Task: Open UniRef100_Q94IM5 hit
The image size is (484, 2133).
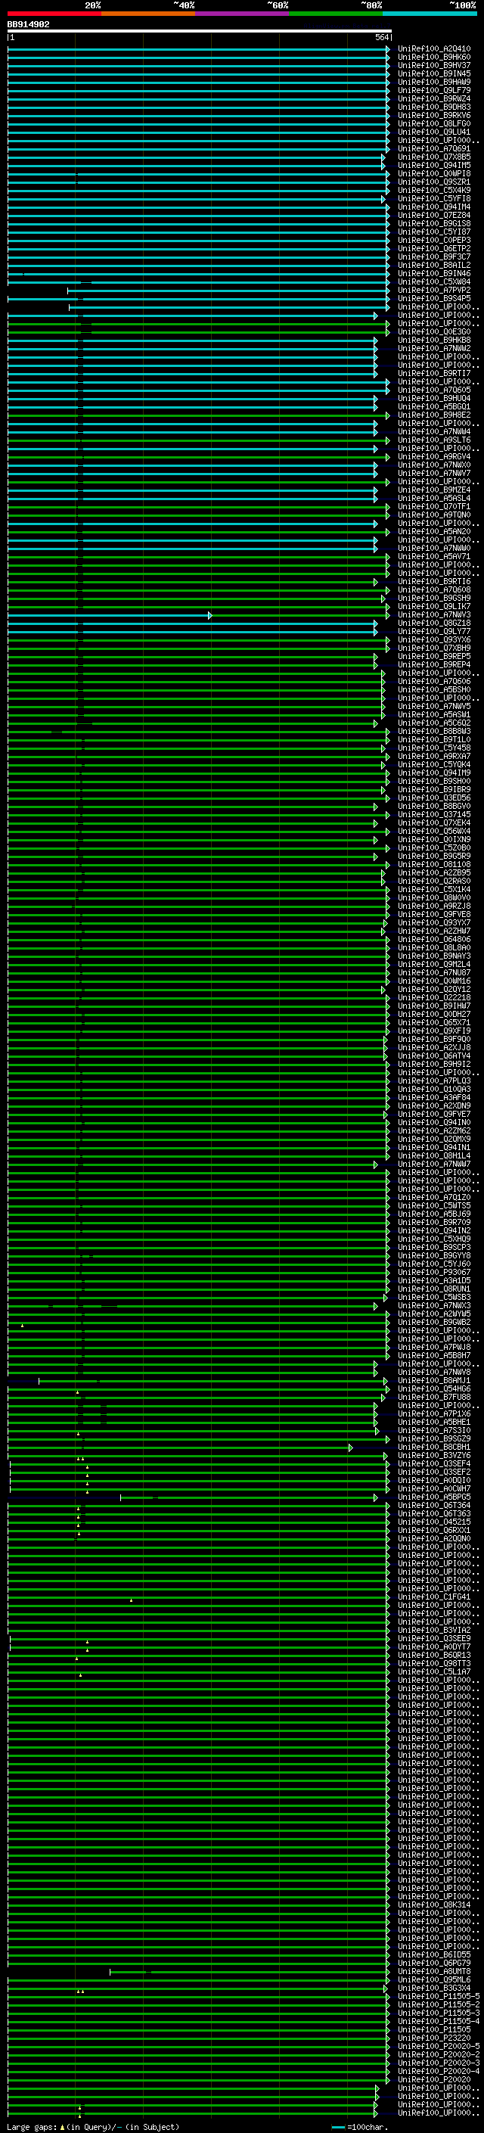Action: (434, 166)
